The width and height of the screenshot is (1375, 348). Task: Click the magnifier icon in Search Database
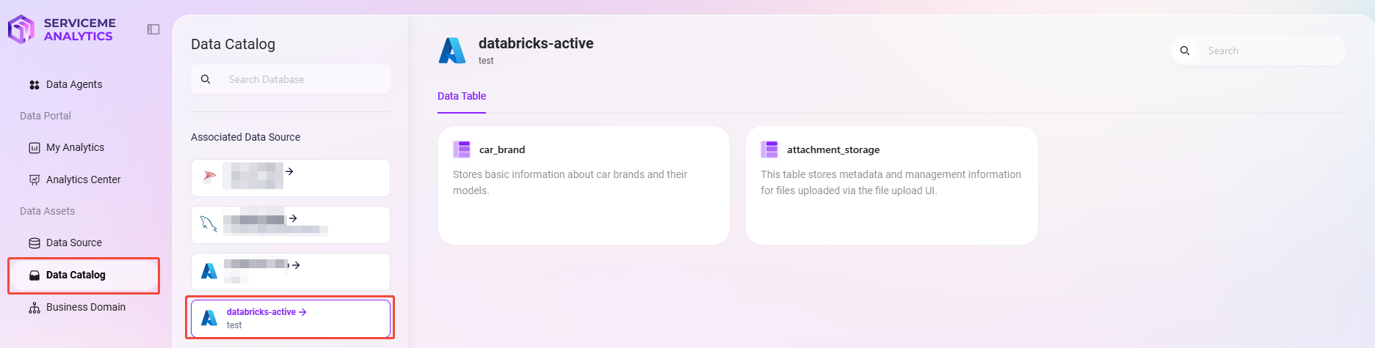click(206, 79)
